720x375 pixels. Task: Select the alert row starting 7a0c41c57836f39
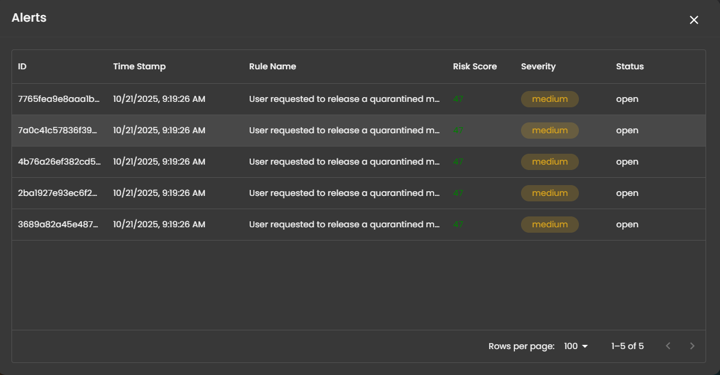point(59,130)
